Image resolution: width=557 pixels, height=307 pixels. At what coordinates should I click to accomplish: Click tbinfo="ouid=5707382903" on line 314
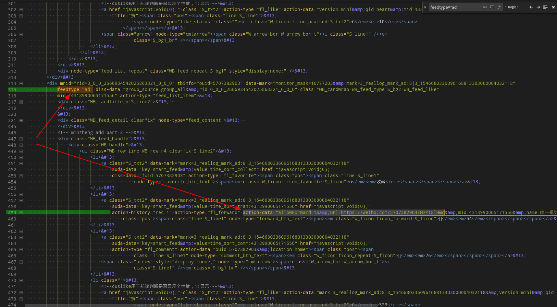210,83
